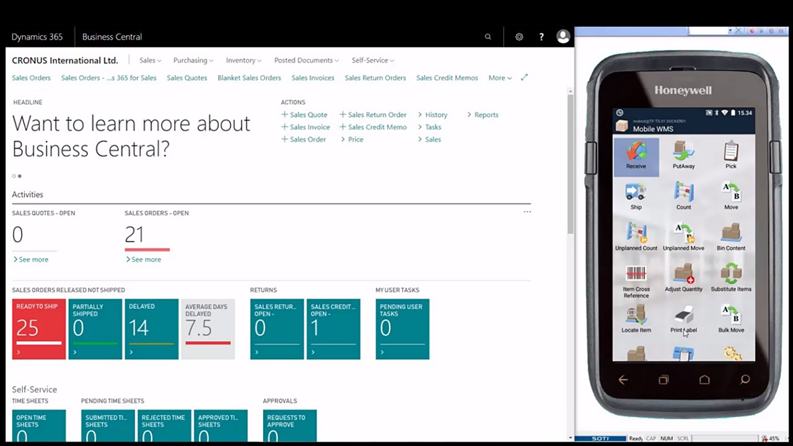Open Sales Quotes navigation link

tap(186, 77)
